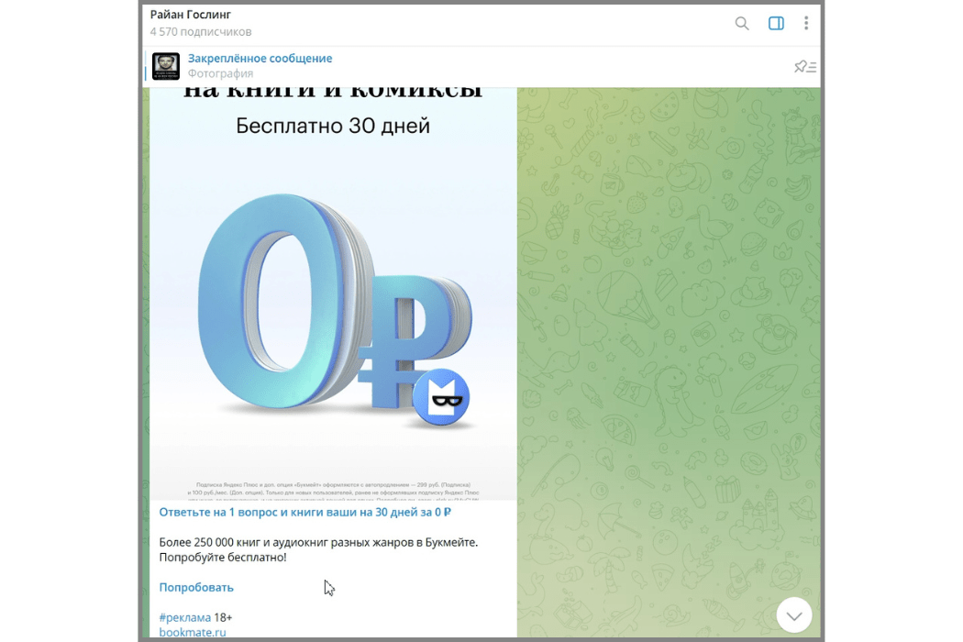Open the channel title Райан Гослинг

(x=191, y=15)
